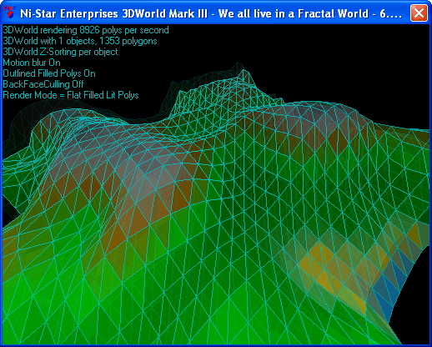The image size is (432, 347).
Task: Click the window title bar text
Action: coord(211,13)
